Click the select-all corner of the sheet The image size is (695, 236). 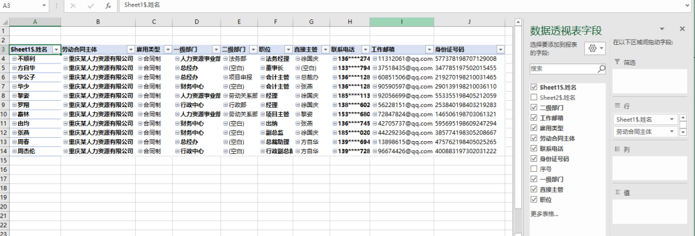5,22
